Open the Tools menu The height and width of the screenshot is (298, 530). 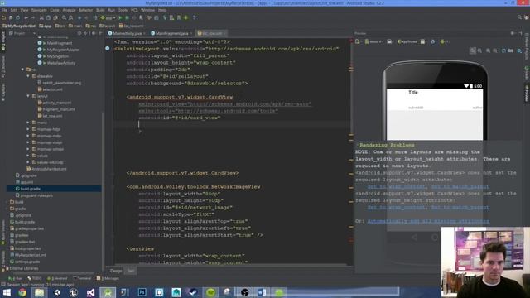click(x=123, y=10)
